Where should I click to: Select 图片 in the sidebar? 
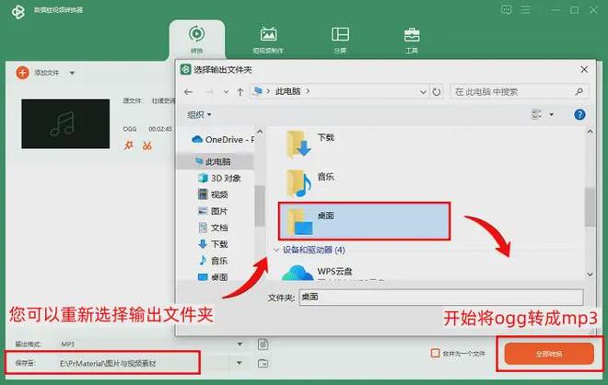213,211
